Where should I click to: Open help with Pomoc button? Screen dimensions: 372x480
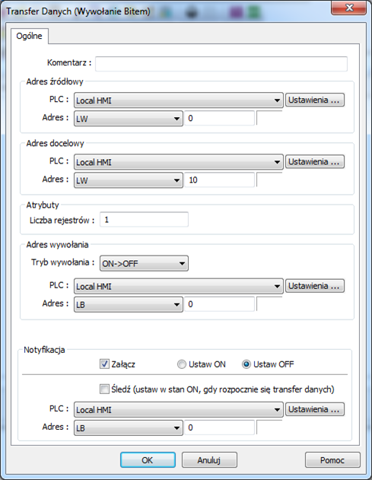point(332,459)
